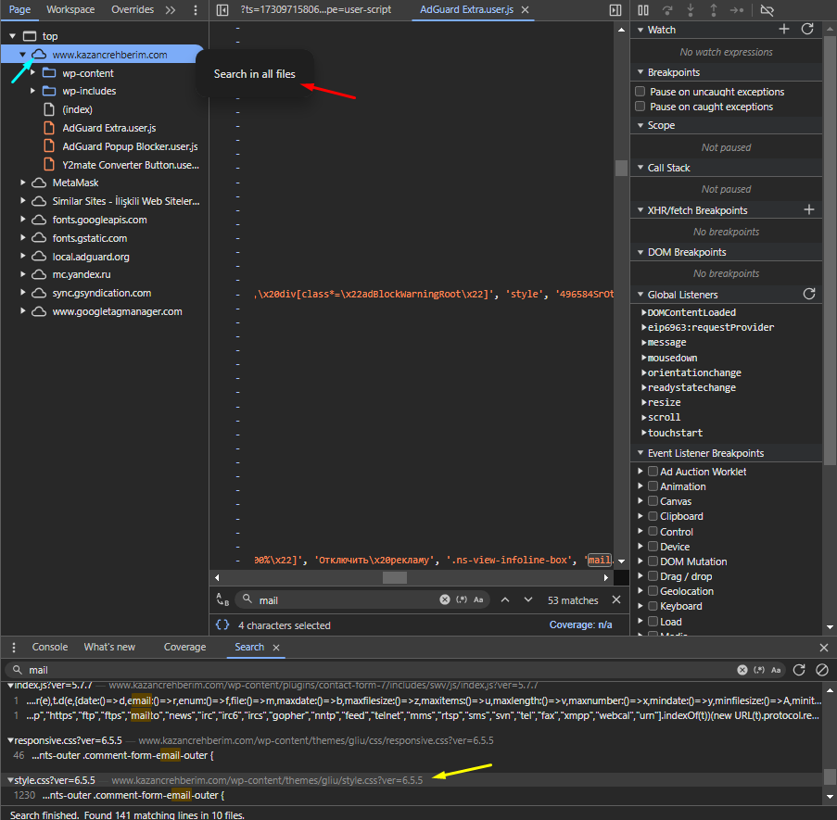Expand the MetaMask node
The image size is (837, 820).
pyautogui.click(x=22, y=183)
